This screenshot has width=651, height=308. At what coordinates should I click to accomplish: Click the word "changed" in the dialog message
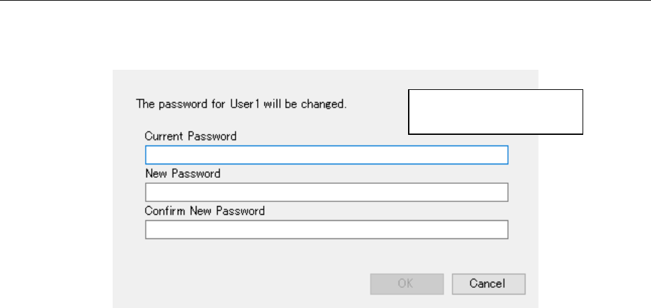point(327,105)
